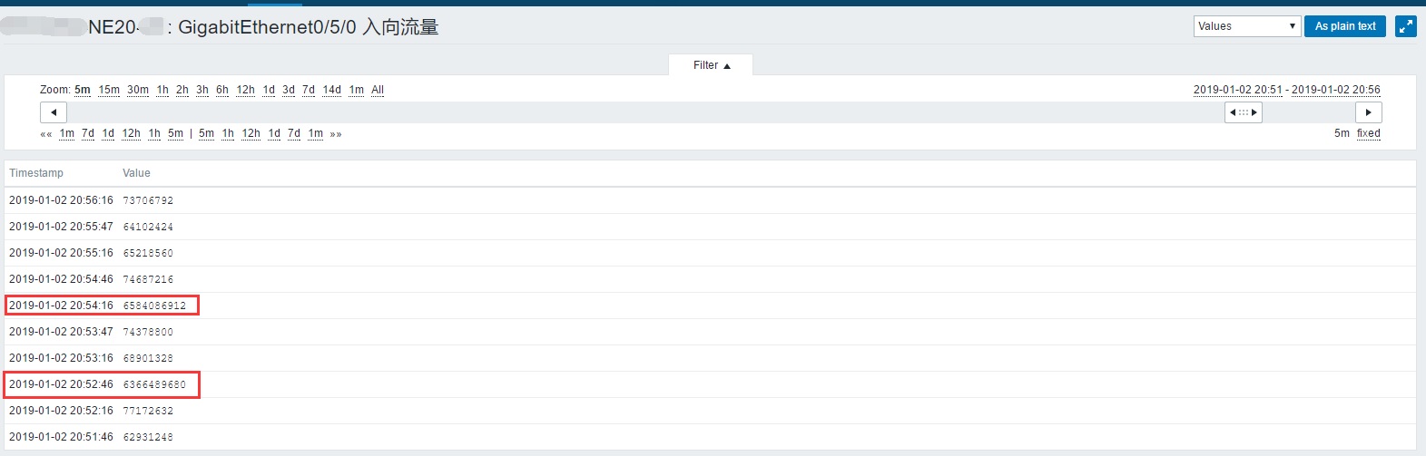Open the start date 2019-01-02 20:51 picker

point(1237,90)
